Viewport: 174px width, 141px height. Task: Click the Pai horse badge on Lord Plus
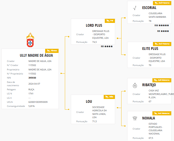point(110,21)
